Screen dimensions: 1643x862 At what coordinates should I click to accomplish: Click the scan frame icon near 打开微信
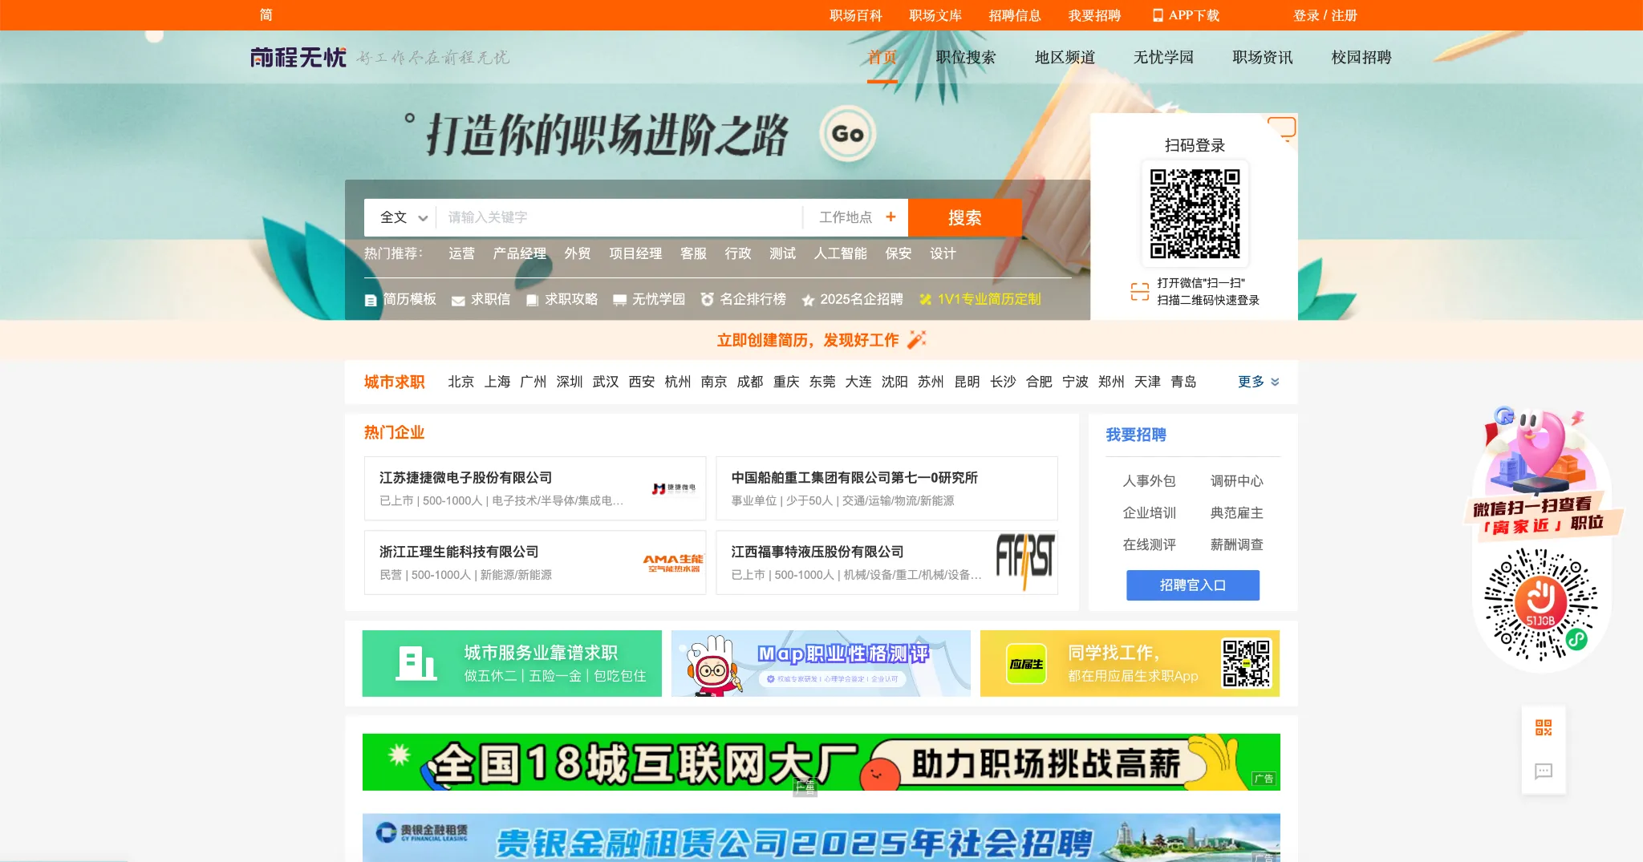click(x=1139, y=291)
